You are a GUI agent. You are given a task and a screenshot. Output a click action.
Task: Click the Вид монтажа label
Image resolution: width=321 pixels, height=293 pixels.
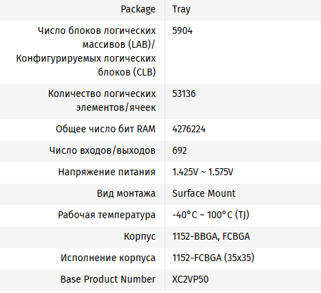click(x=126, y=193)
